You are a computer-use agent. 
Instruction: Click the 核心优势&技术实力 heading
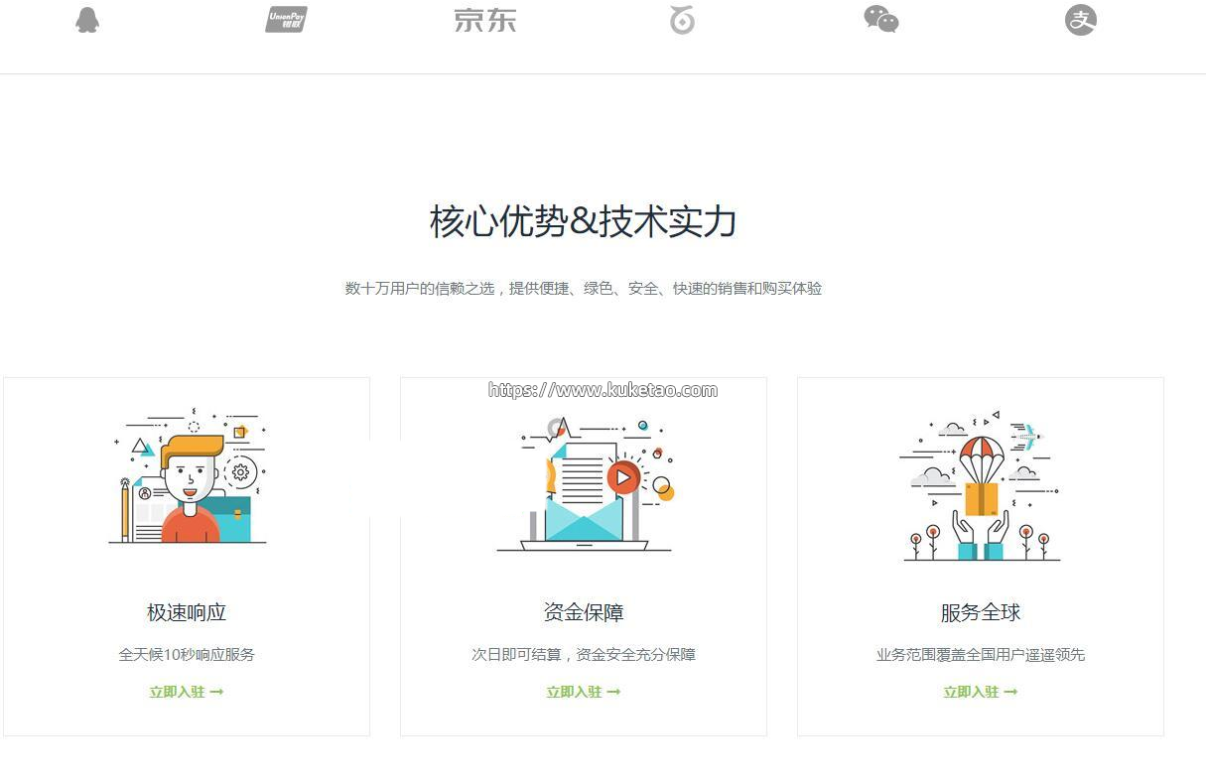584,221
